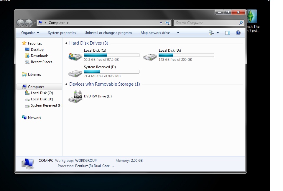The width and height of the screenshot is (283, 191).
Task: Collapse Devices with Removable Storage group
Action: (x=66, y=84)
